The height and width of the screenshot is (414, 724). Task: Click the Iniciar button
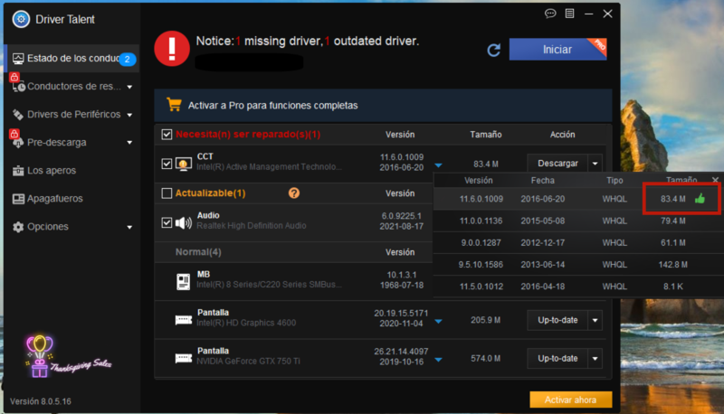[557, 50]
